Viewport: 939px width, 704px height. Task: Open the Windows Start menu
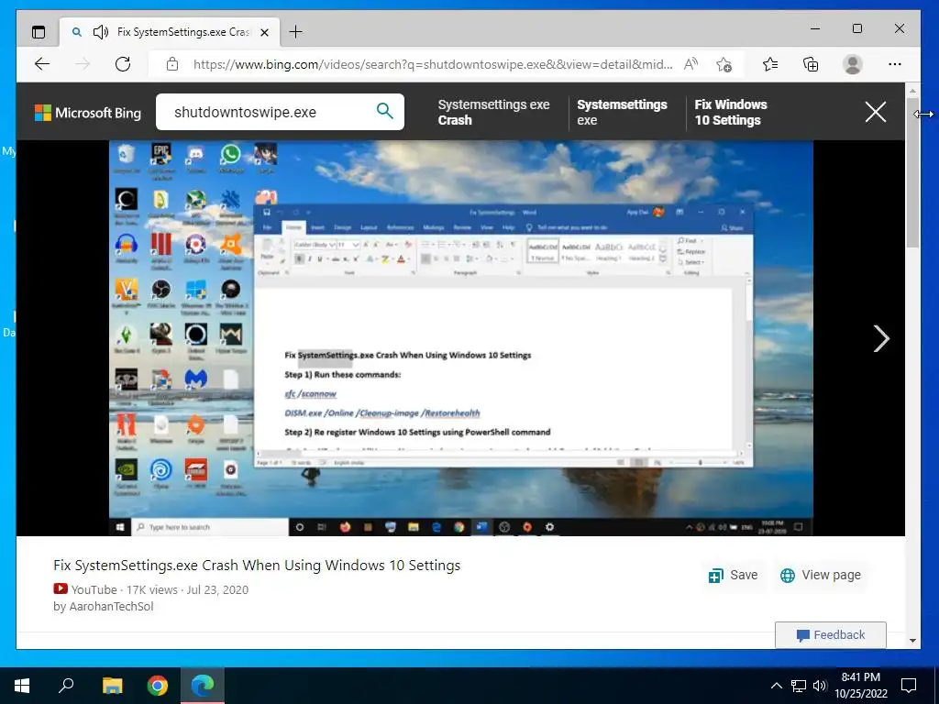coord(22,686)
